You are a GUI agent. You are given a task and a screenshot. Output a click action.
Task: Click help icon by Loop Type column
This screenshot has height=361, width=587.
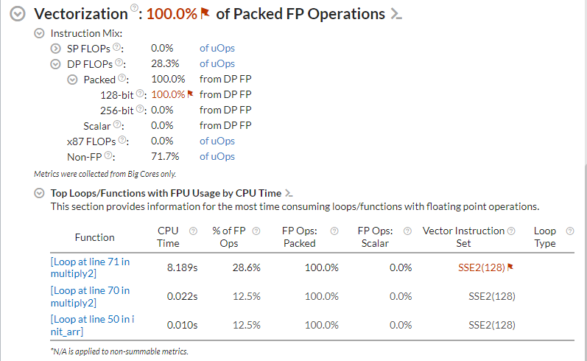569,231
